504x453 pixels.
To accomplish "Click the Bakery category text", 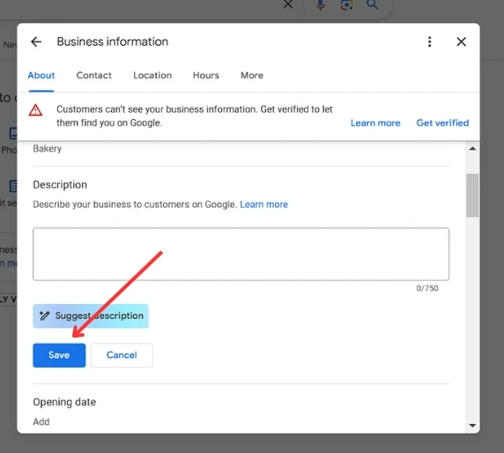I will (48, 149).
